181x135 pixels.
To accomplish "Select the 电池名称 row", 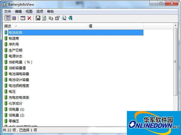I will 74,32.
